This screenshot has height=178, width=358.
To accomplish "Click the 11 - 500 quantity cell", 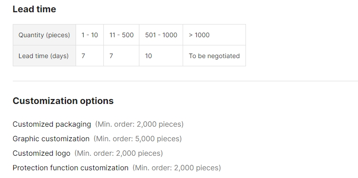I will click(x=122, y=35).
